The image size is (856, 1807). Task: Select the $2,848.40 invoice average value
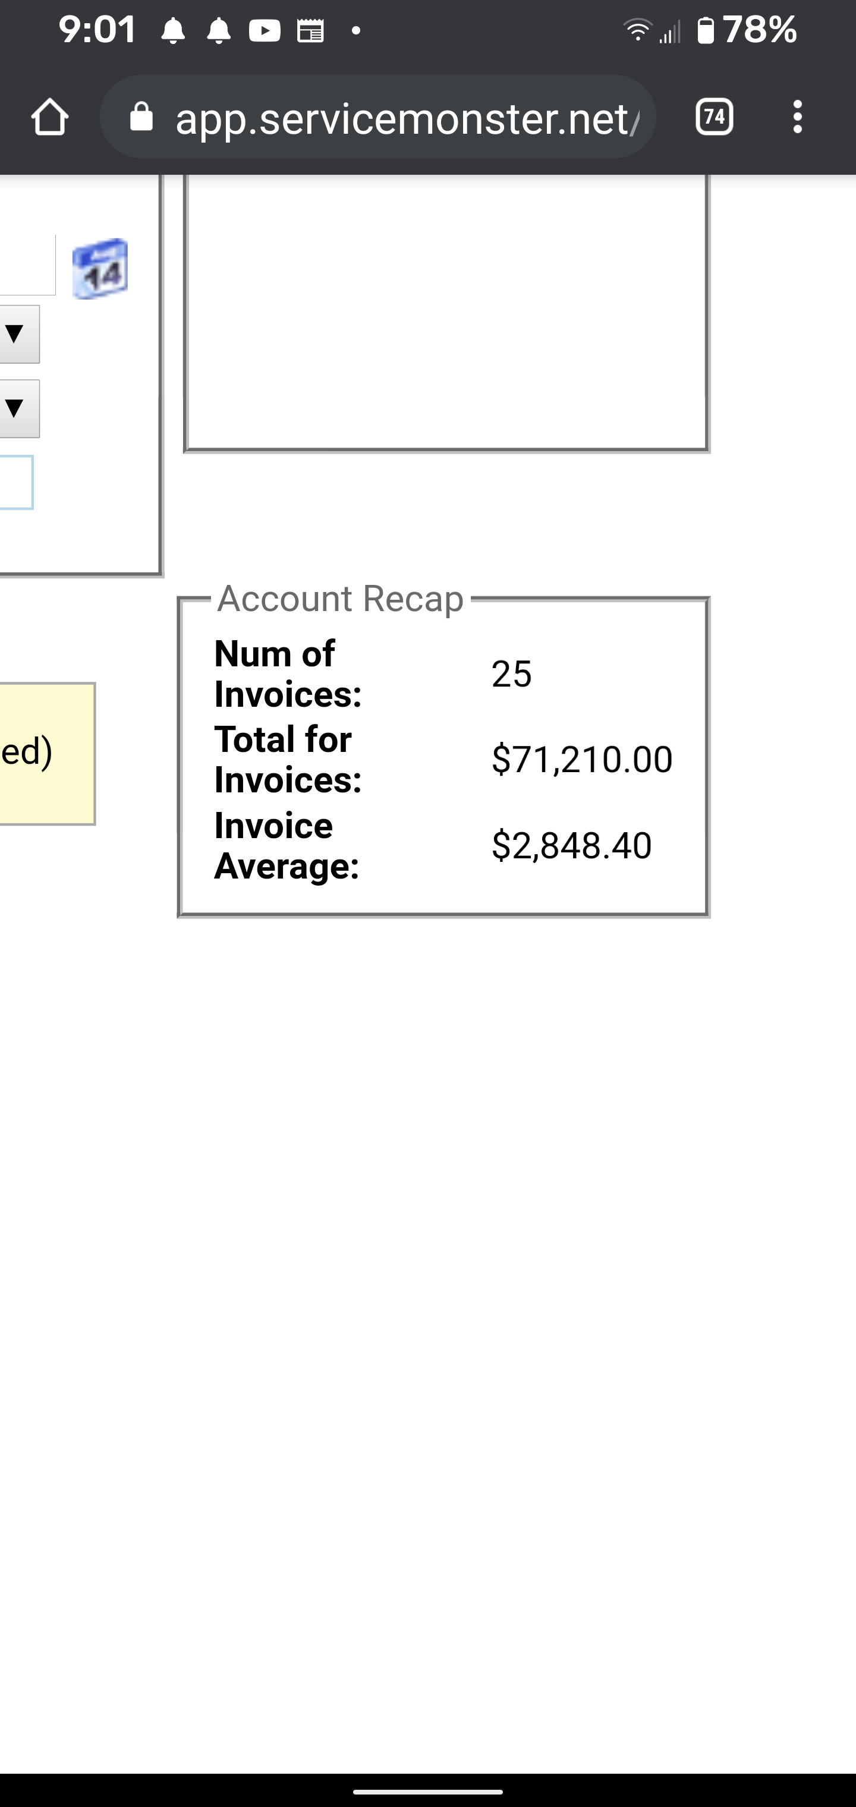click(x=571, y=845)
